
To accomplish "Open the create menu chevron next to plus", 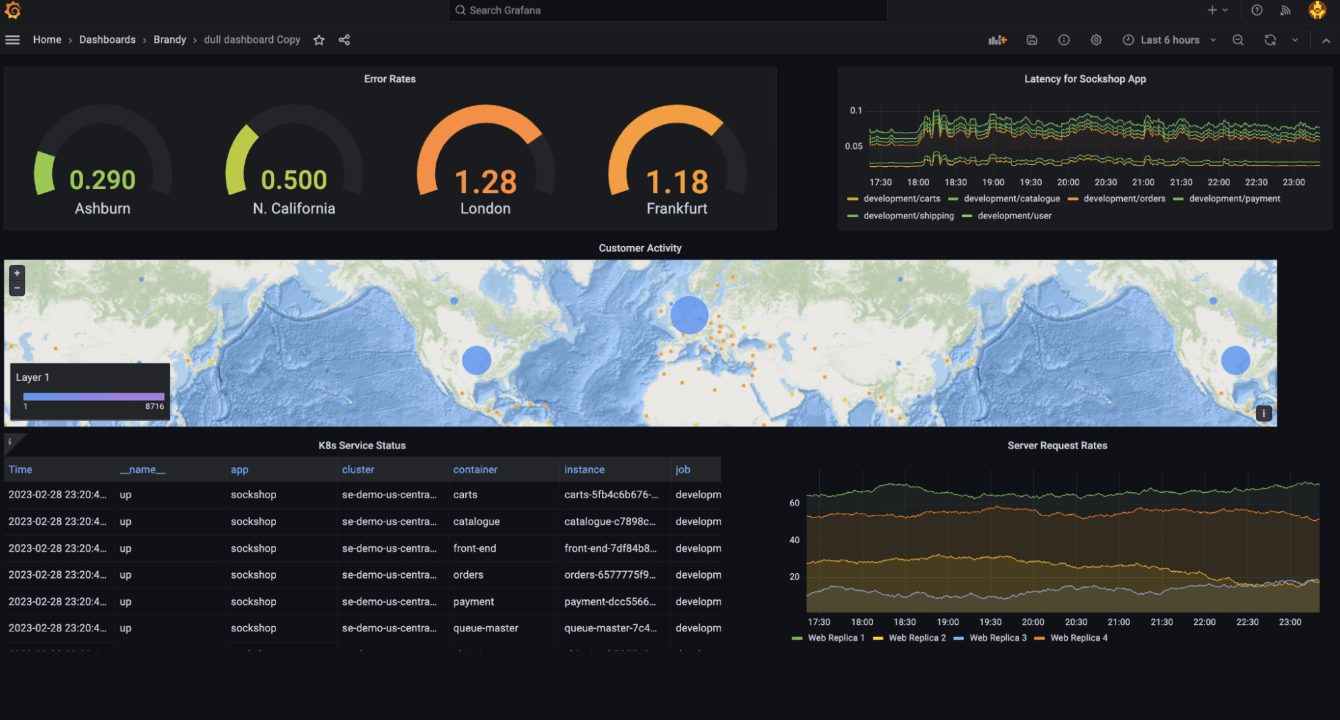I will (1224, 10).
